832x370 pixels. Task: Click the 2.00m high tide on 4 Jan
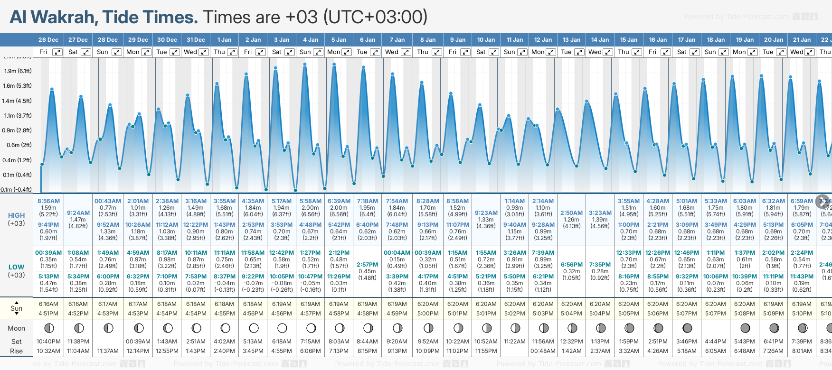coord(310,208)
